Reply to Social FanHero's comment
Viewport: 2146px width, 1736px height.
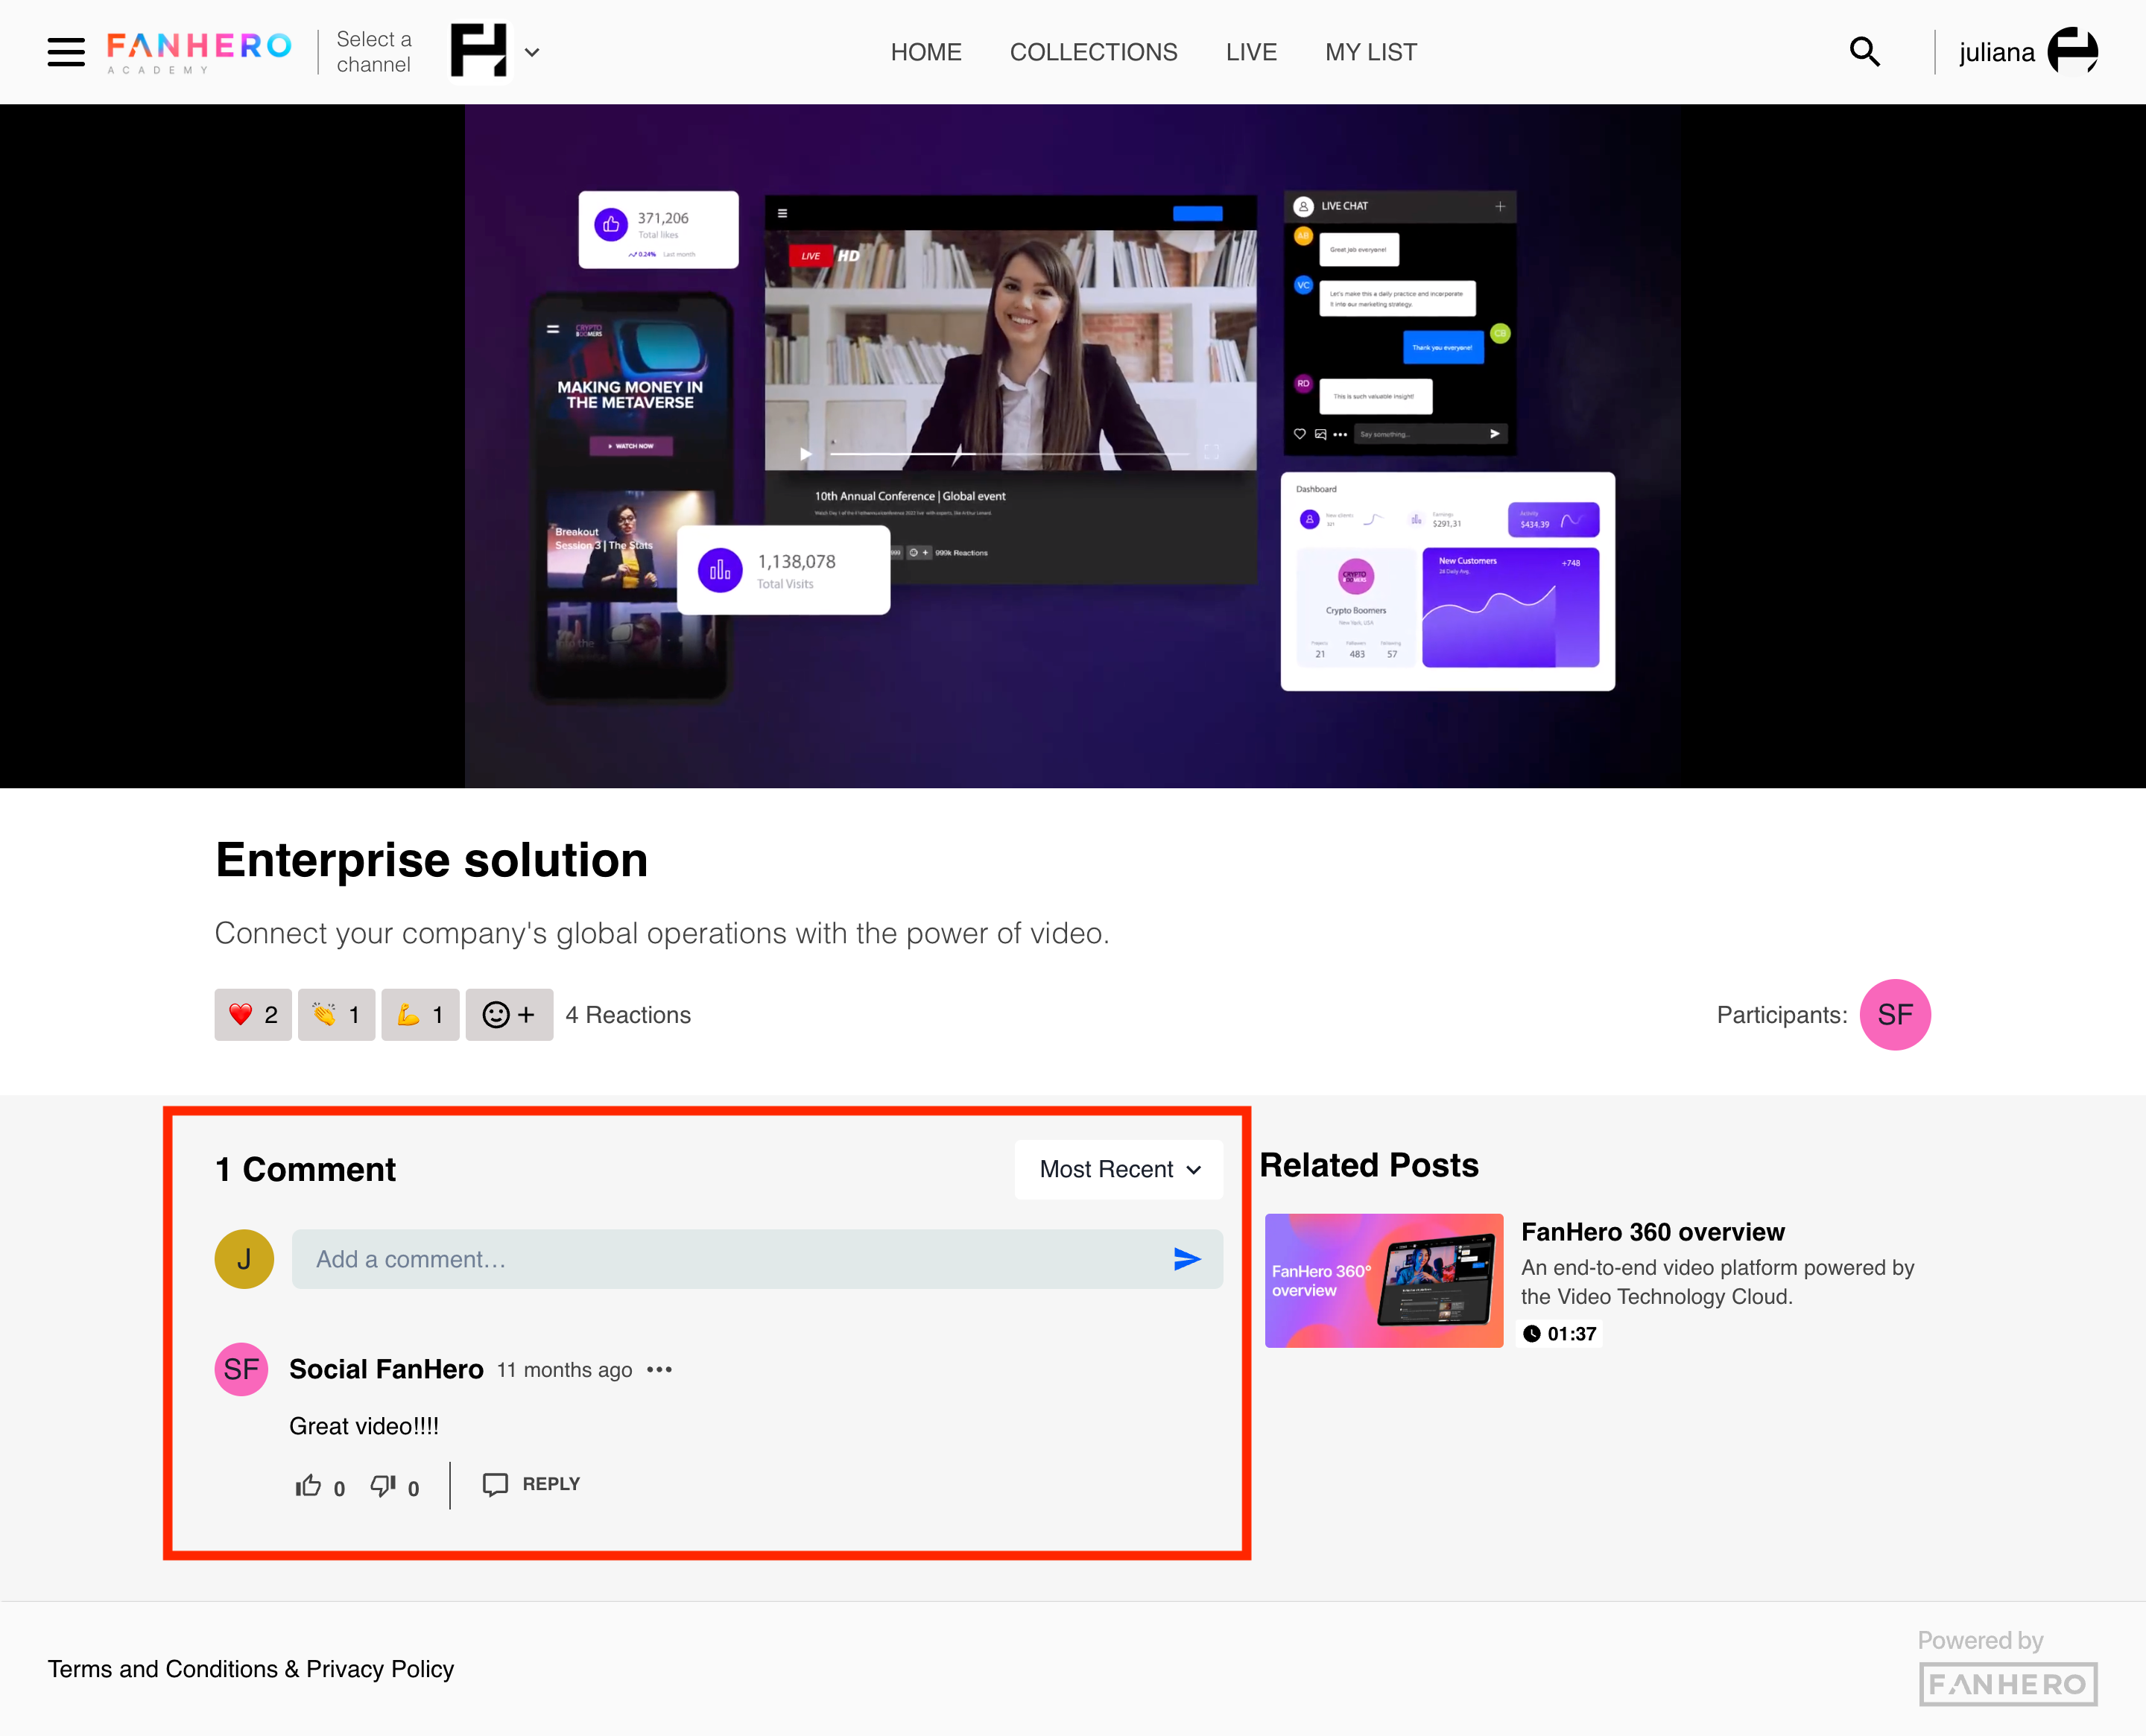tap(531, 1484)
